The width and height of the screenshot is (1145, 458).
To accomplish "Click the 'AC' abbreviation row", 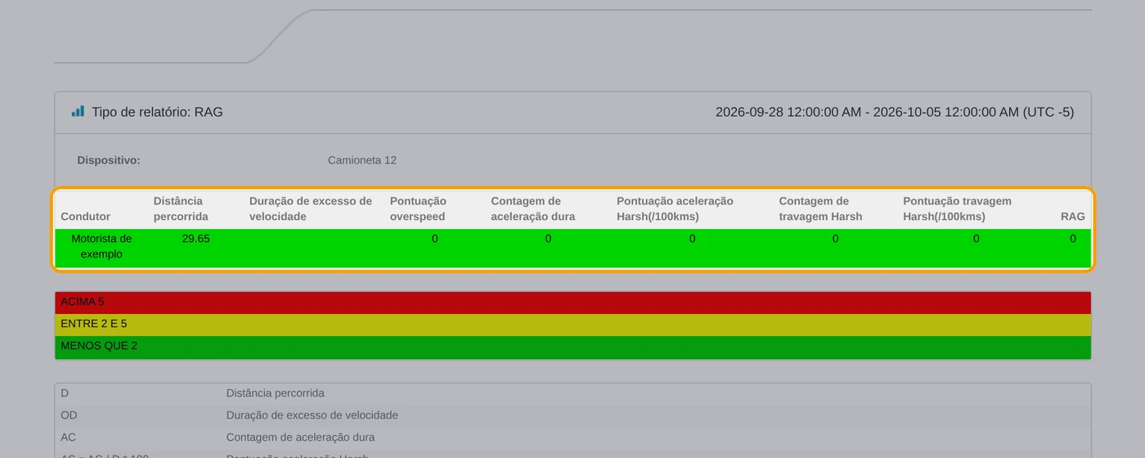I will pos(572,438).
